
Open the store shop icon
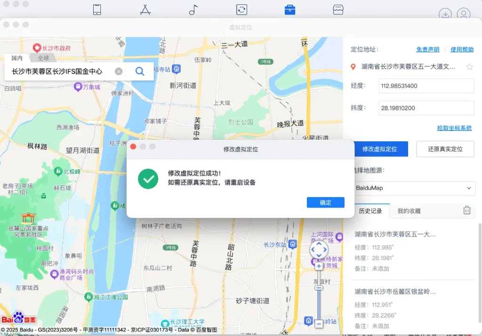pyautogui.click(x=338, y=9)
